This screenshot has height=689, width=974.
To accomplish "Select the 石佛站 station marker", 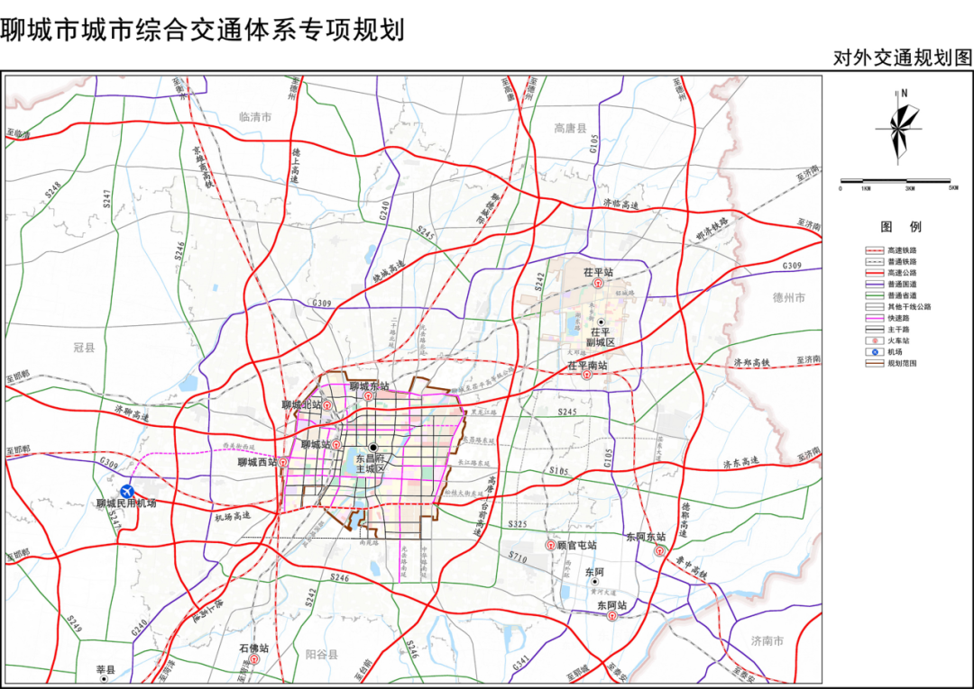I will coord(254,659).
